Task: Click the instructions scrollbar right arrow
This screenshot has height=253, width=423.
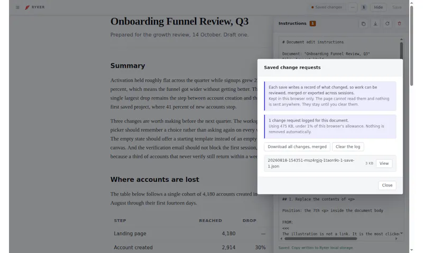Action: (396, 238)
